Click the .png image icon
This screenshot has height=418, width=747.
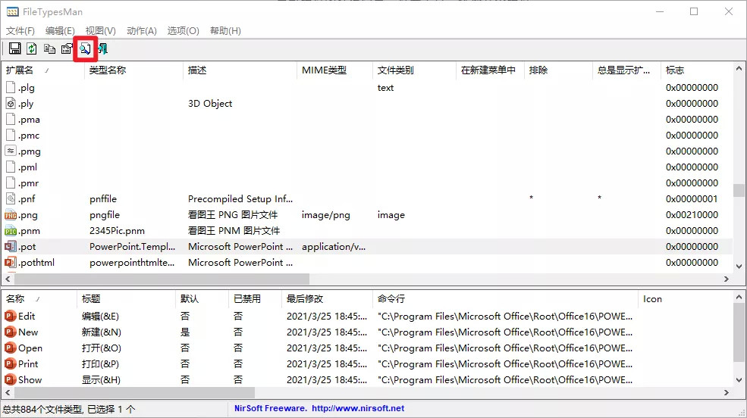(11, 215)
